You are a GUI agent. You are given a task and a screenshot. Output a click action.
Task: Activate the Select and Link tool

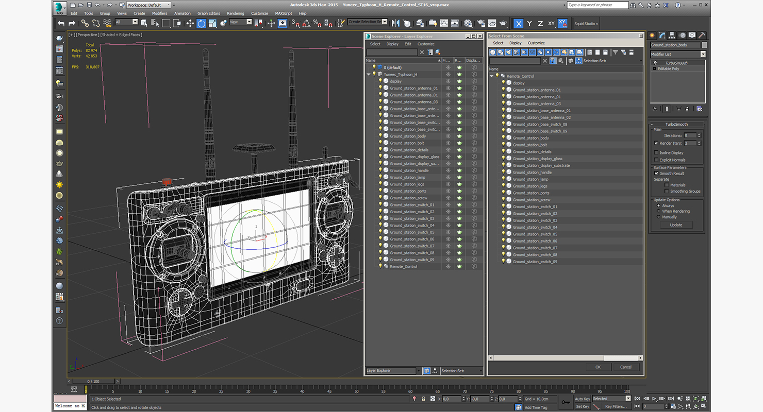point(85,23)
